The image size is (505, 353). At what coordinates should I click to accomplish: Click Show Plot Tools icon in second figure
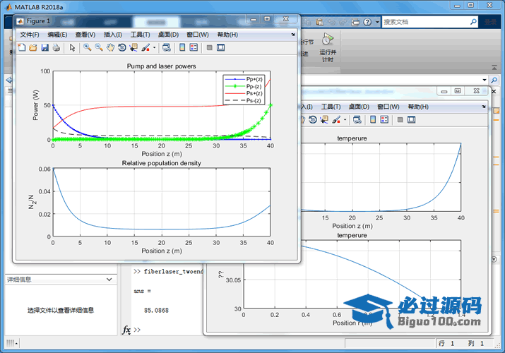[x=411, y=120]
